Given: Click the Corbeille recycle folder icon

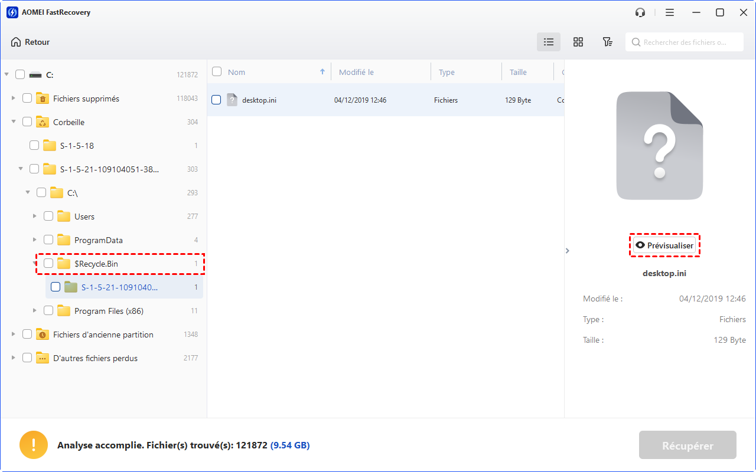Looking at the screenshot, I should 42,122.
